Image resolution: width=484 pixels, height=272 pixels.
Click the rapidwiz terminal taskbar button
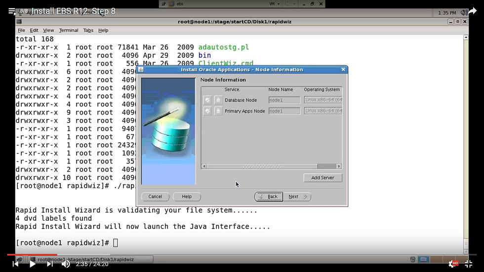90,259
